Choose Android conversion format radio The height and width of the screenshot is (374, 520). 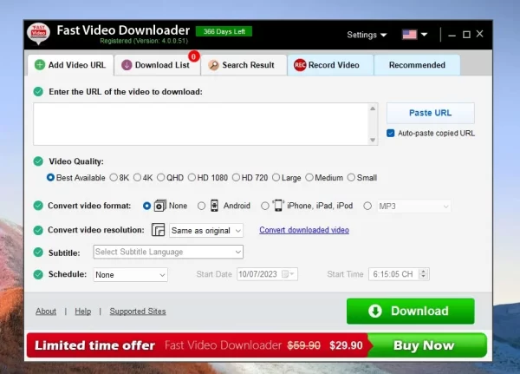coord(201,206)
